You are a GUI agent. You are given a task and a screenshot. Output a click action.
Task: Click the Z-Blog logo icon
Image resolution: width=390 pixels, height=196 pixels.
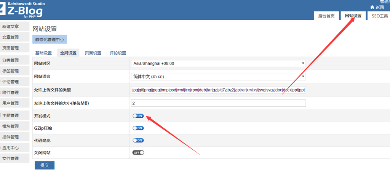point(3,10)
